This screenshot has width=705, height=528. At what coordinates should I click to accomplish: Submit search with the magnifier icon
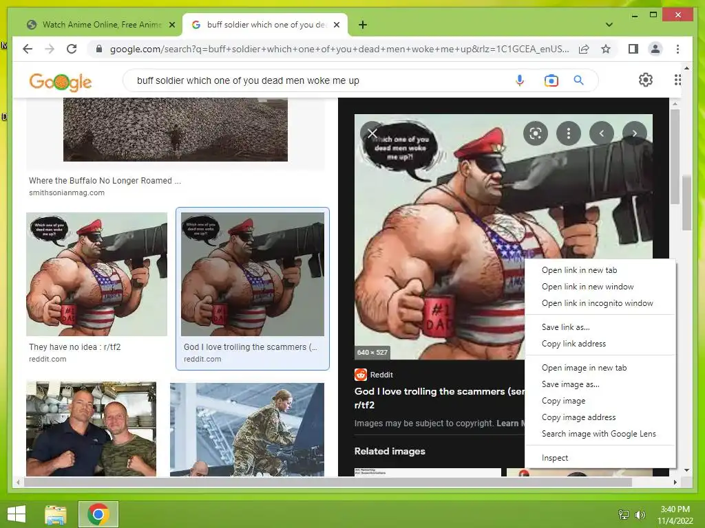pyautogui.click(x=578, y=80)
